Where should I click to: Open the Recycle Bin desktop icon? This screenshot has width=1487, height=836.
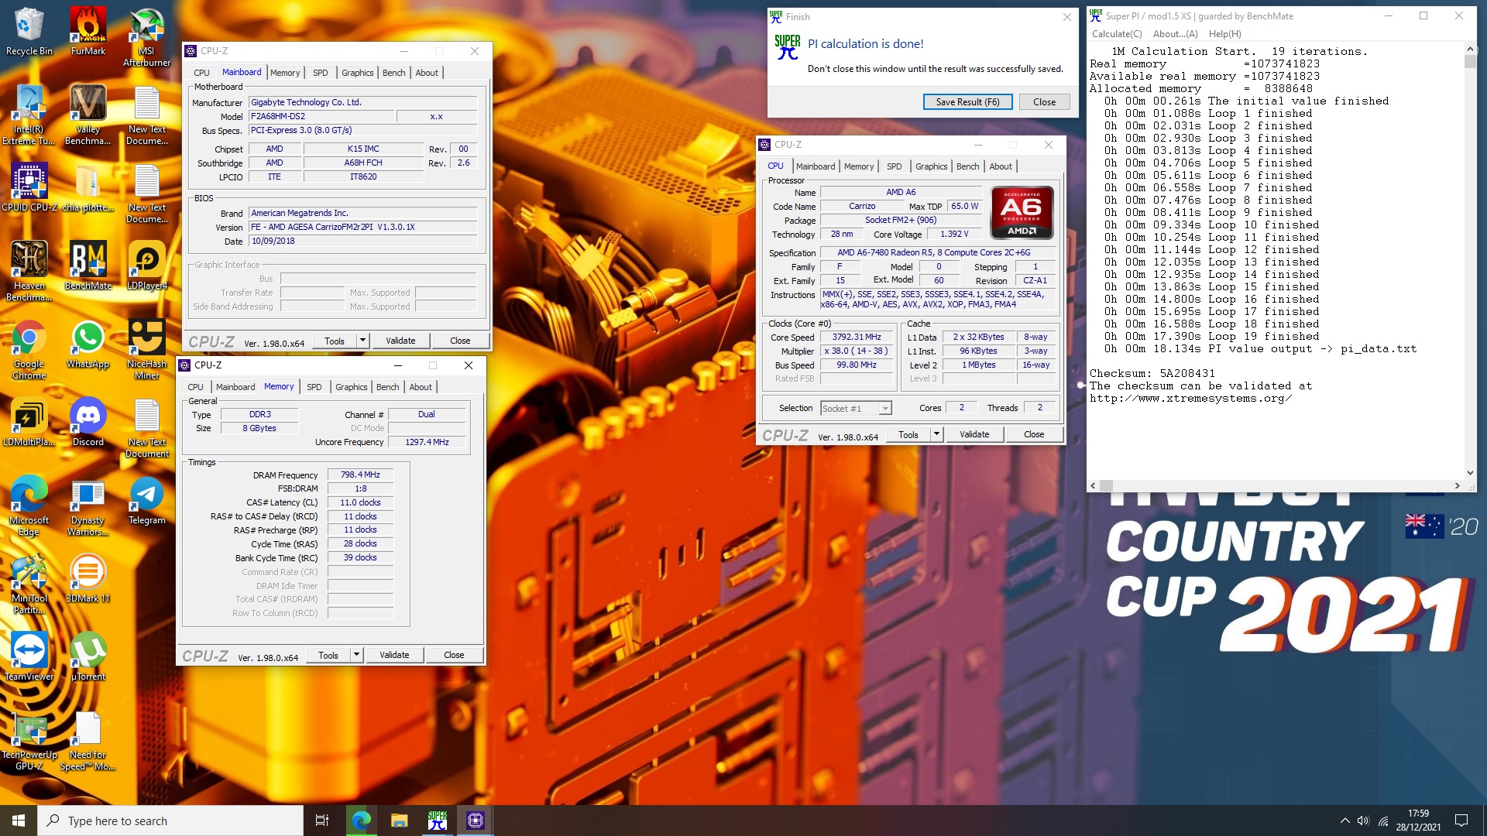(x=29, y=32)
